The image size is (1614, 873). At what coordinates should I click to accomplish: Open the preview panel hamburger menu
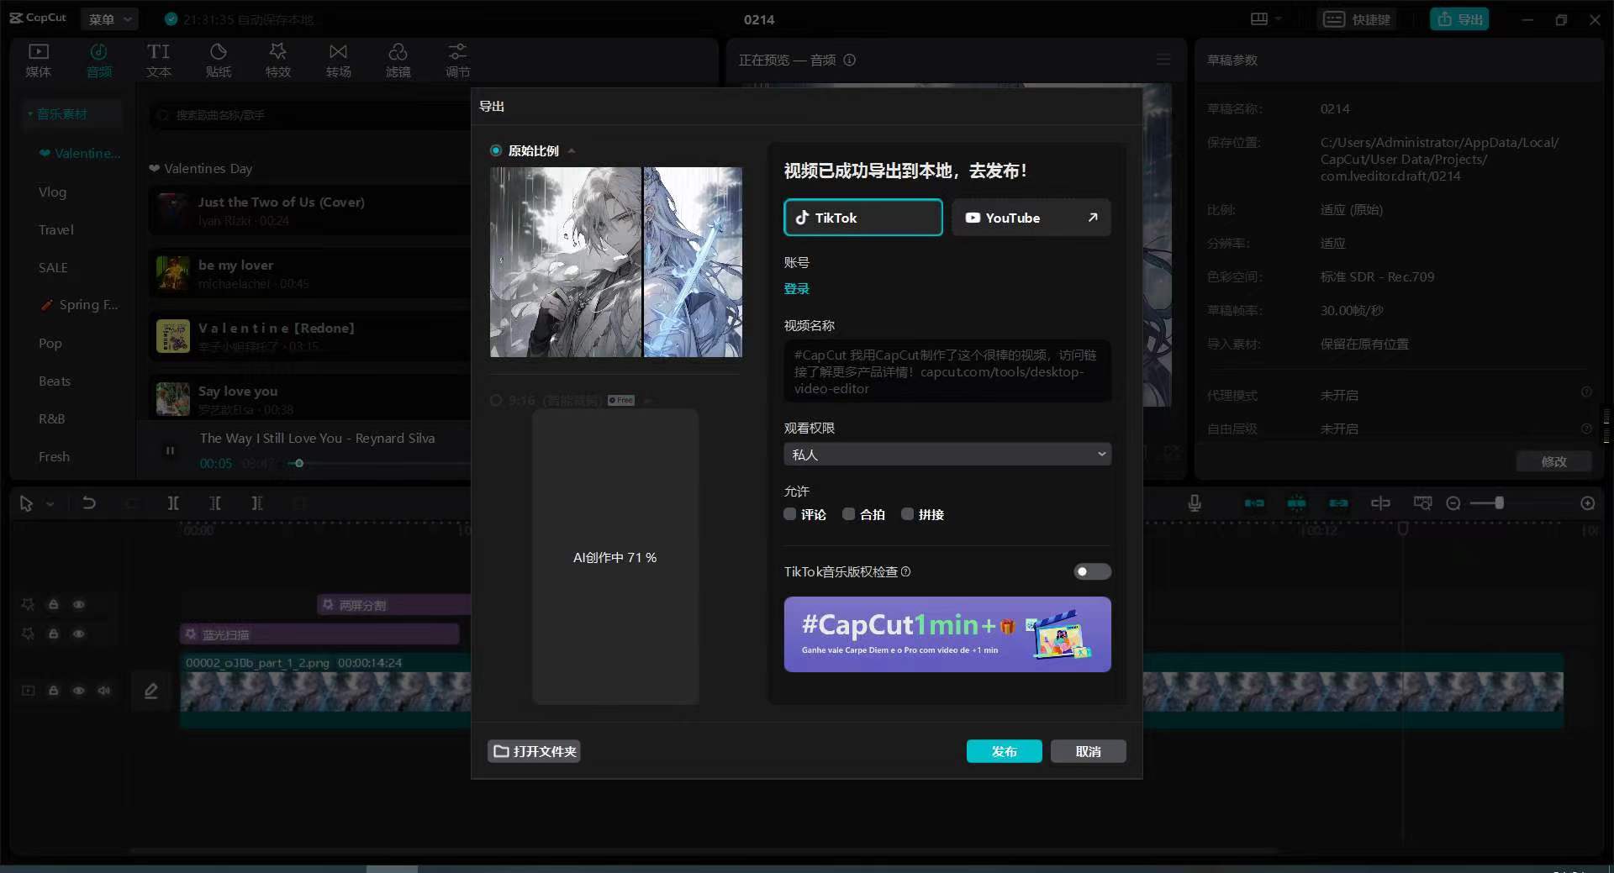[x=1163, y=60]
